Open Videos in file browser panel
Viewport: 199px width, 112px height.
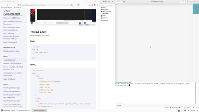[104, 19]
